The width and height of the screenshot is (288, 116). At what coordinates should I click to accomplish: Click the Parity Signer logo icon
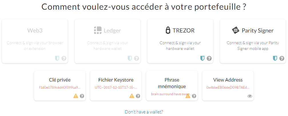tap(235, 30)
